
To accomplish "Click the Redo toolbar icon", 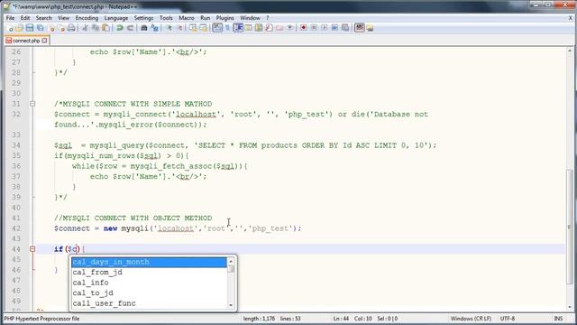I will point(130,28).
